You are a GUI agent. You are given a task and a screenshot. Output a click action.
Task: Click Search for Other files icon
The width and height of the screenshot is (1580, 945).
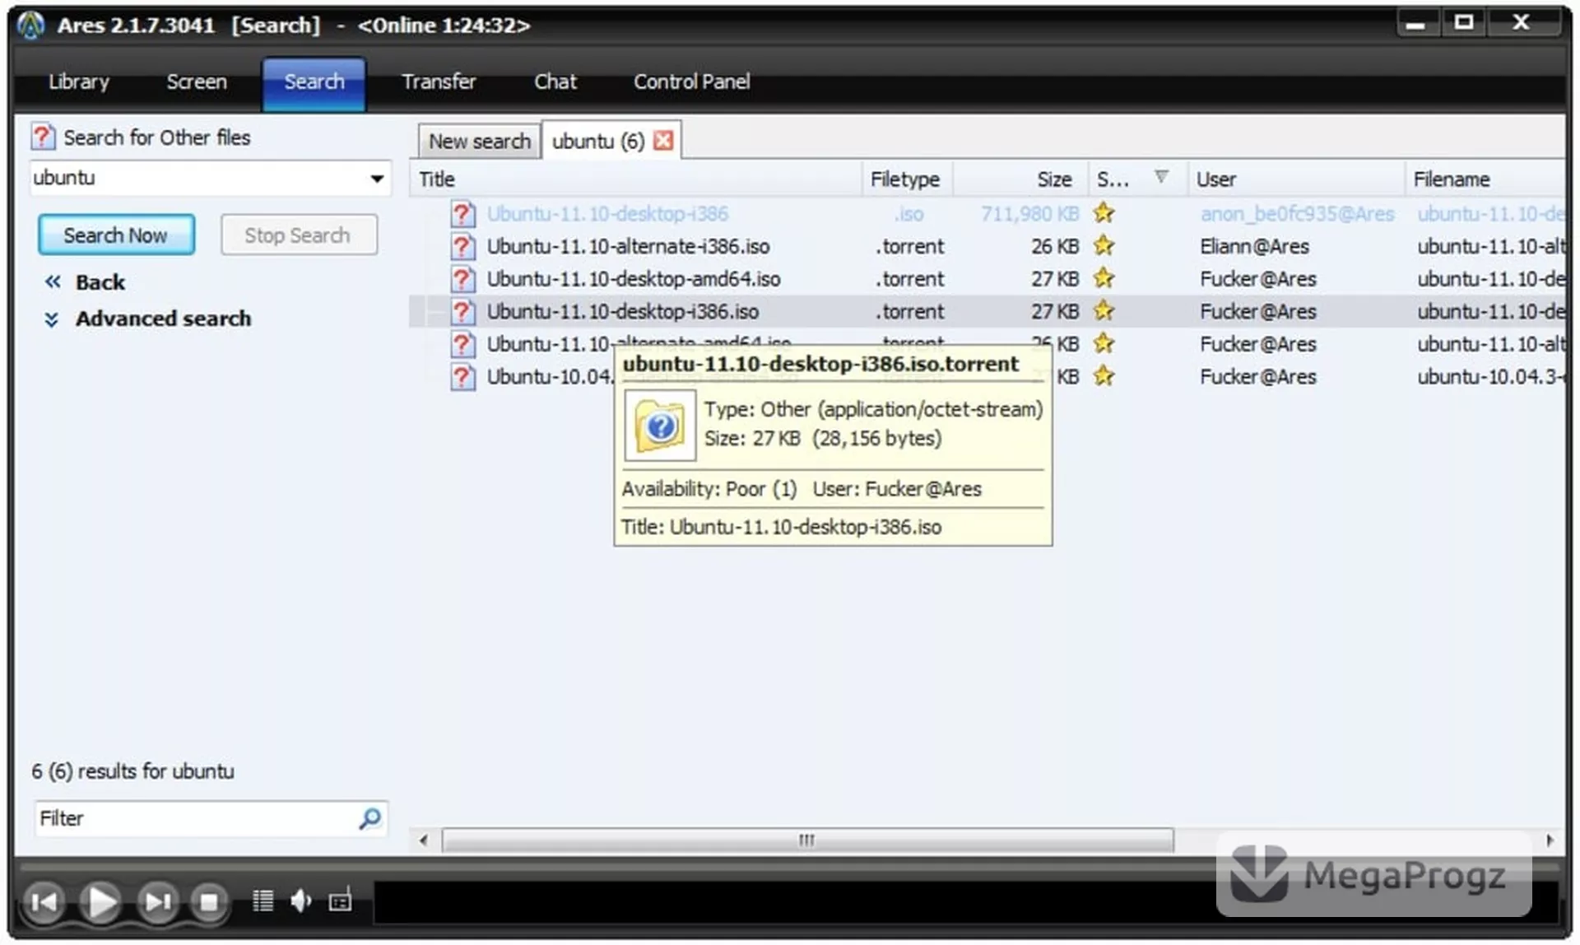tap(43, 137)
